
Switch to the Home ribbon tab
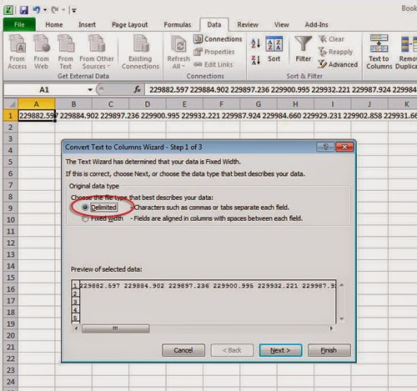point(54,25)
